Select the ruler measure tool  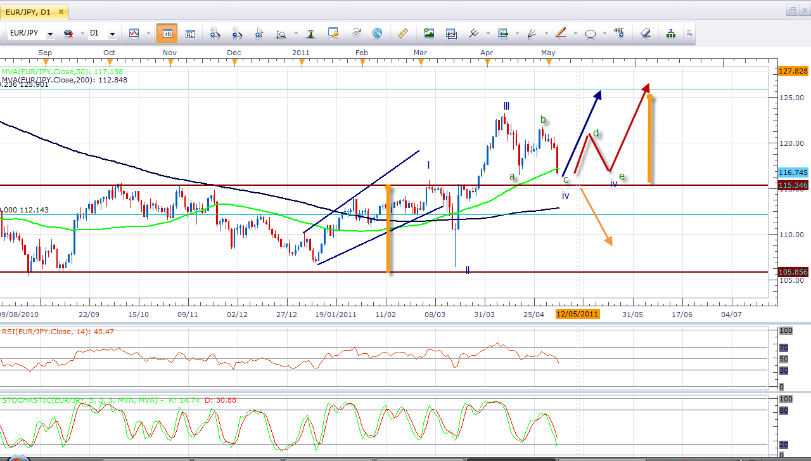pos(403,33)
